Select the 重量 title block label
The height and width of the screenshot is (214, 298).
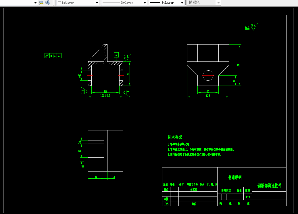tap(239, 190)
